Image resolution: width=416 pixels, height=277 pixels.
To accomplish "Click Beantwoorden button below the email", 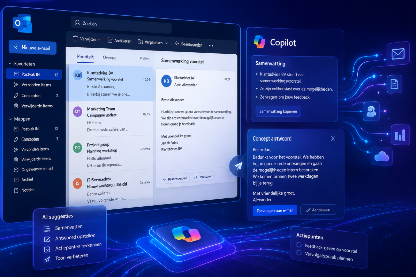I will [x=175, y=179].
